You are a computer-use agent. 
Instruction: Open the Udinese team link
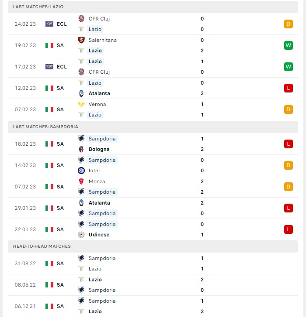[99, 235]
